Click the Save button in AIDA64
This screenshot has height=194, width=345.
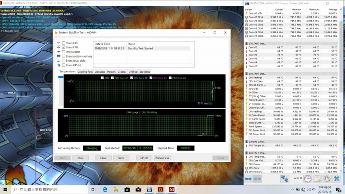(121, 158)
